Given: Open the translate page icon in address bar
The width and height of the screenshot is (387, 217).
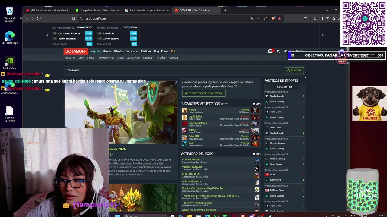Looking at the screenshot, I should coord(252,18).
